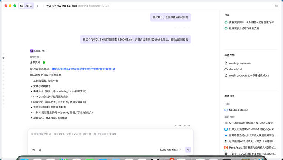This screenshot has width=283, height=160.
Task: Click the file icon beside meeting-processor
Action: (x=226, y=63)
